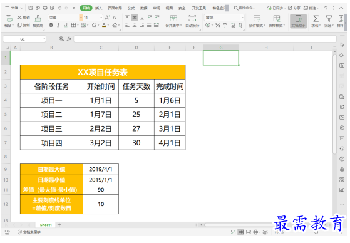The width and height of the screenshot is (350, 243).
Task: Toggle Italic formatting
Action: [x=58, y=25]
